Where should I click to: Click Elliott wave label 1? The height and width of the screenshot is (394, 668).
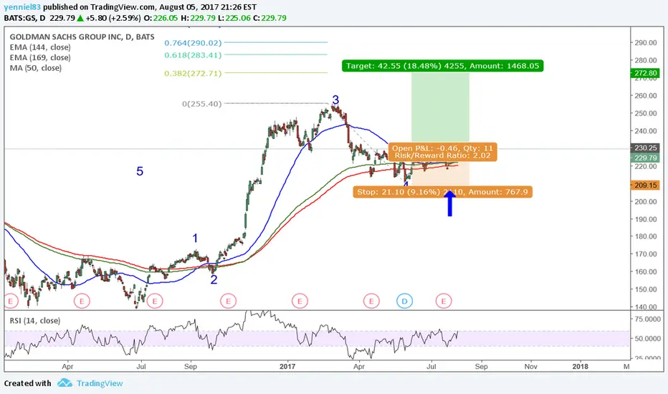195,238
